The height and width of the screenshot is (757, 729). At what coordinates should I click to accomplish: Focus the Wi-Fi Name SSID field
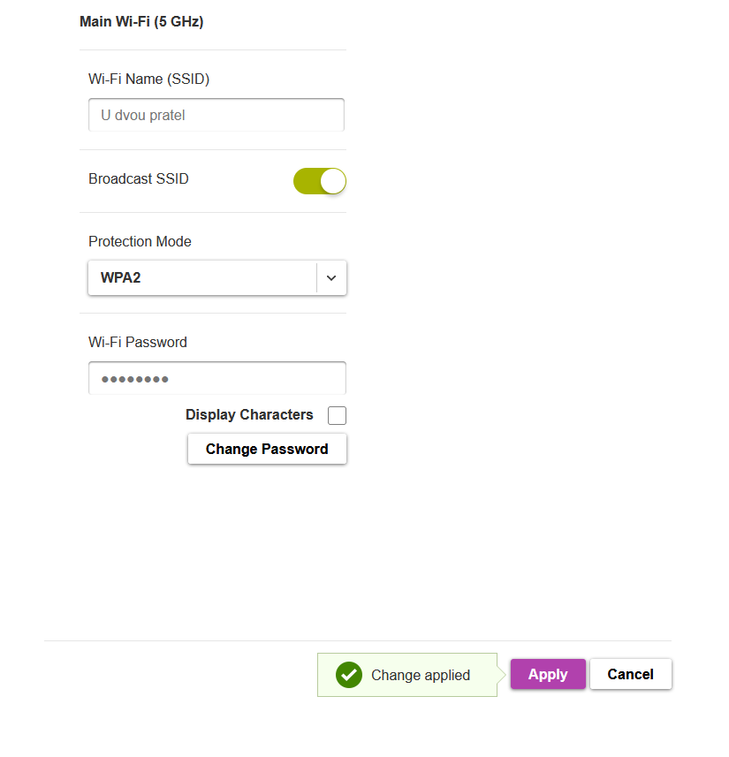pos(216,115)
